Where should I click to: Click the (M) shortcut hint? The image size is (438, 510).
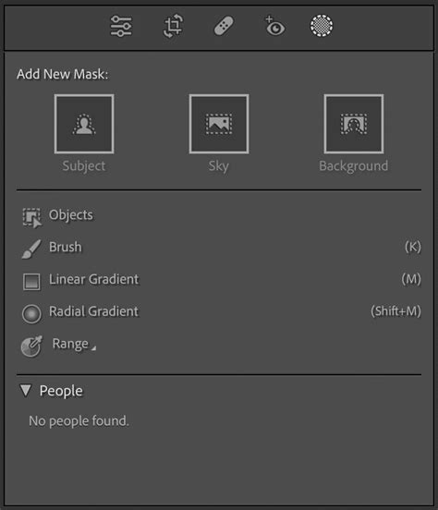click(411, 279)
